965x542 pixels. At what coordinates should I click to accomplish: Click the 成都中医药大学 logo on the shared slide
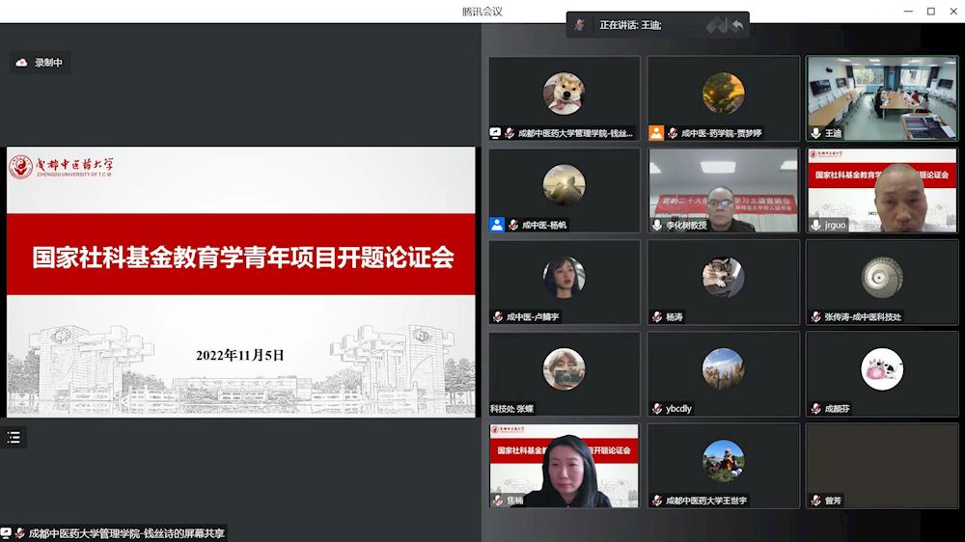tap(61, 166)
